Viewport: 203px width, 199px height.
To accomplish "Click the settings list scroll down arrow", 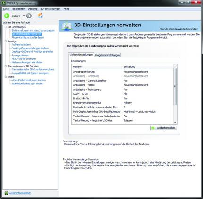I will point(175,123).
